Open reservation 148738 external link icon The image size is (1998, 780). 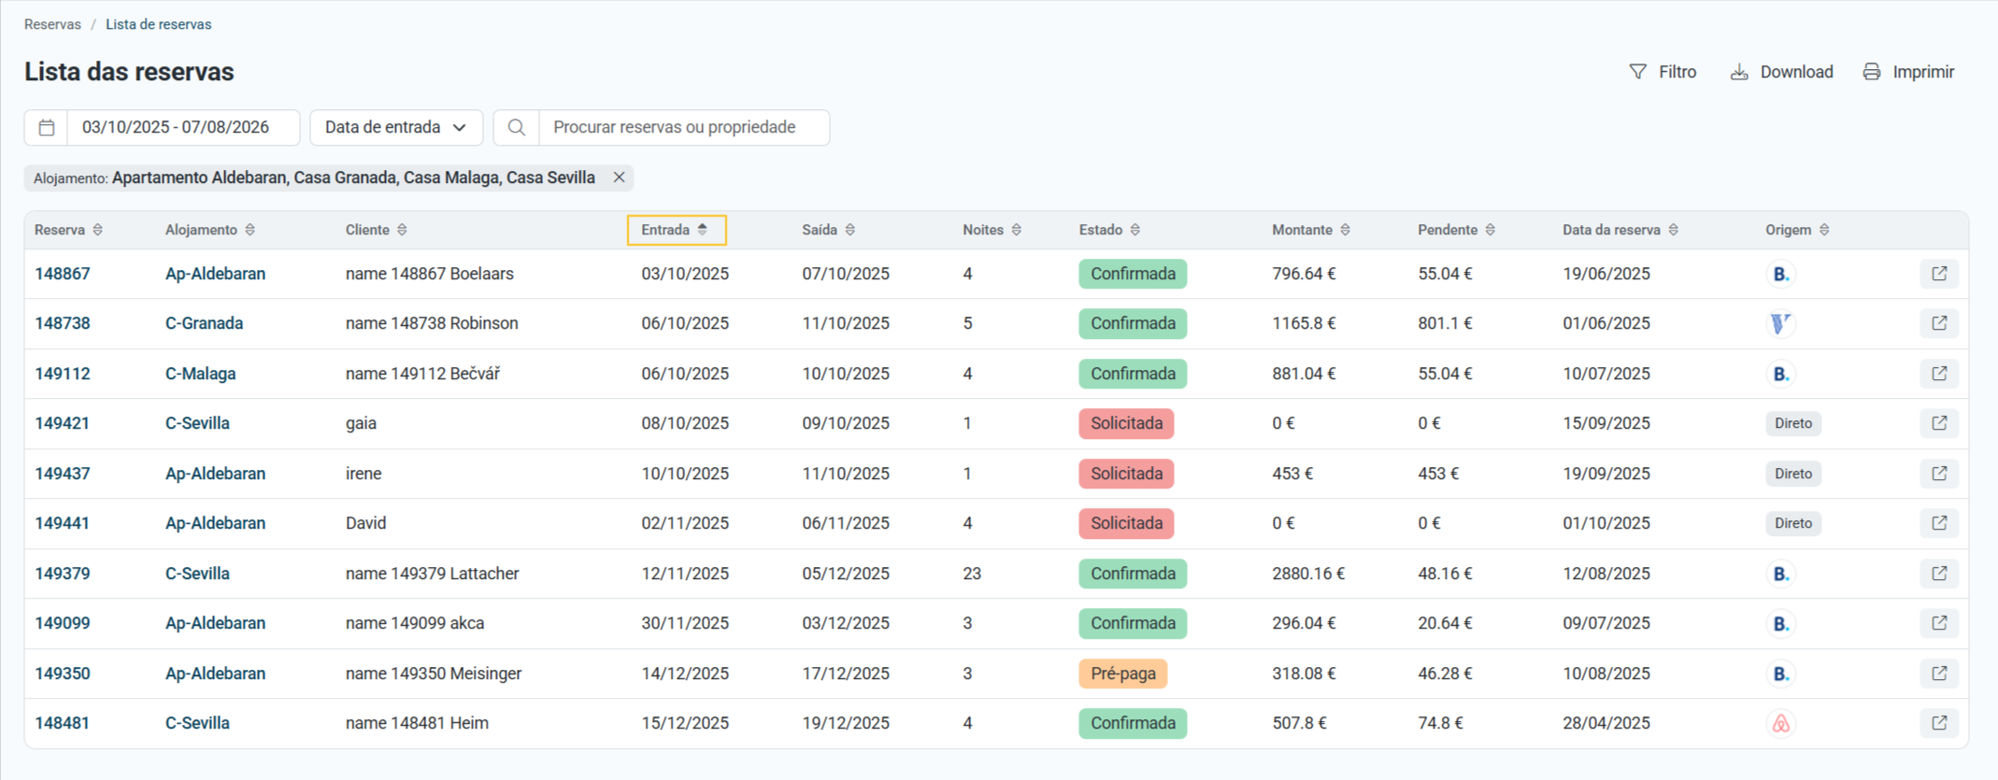tap(1939, 323)
